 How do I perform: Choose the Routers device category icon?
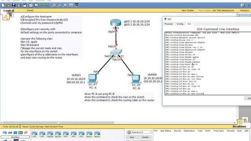(x=5, y=133)
